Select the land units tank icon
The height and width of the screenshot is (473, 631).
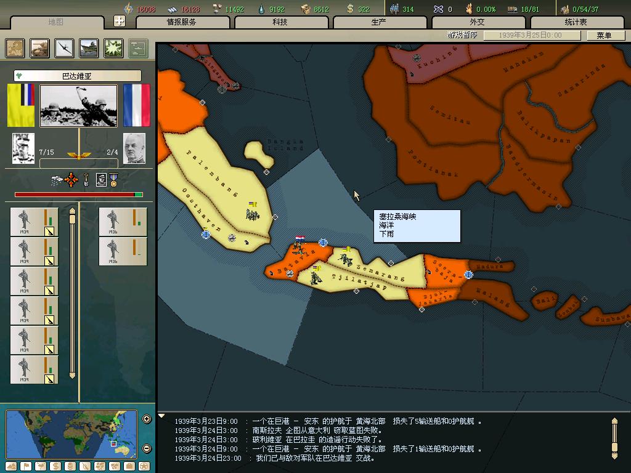39,48
